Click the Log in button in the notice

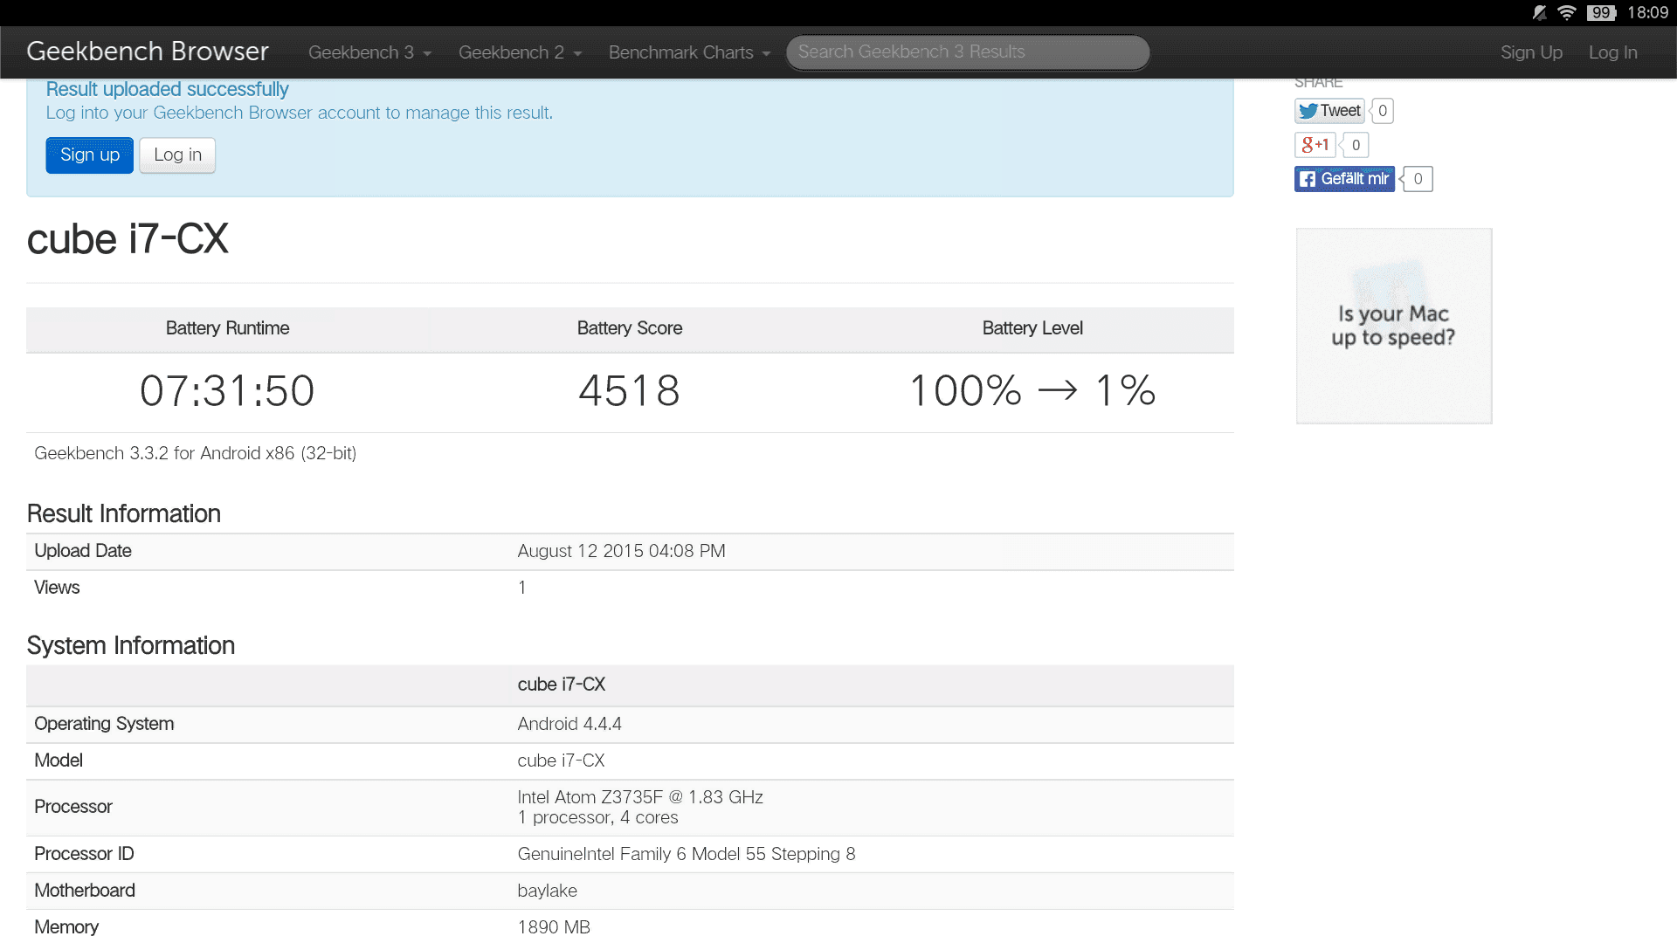[x=177, y=155]
